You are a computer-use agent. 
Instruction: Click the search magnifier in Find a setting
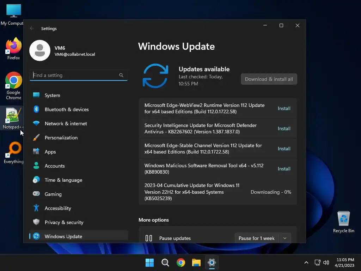121,75
